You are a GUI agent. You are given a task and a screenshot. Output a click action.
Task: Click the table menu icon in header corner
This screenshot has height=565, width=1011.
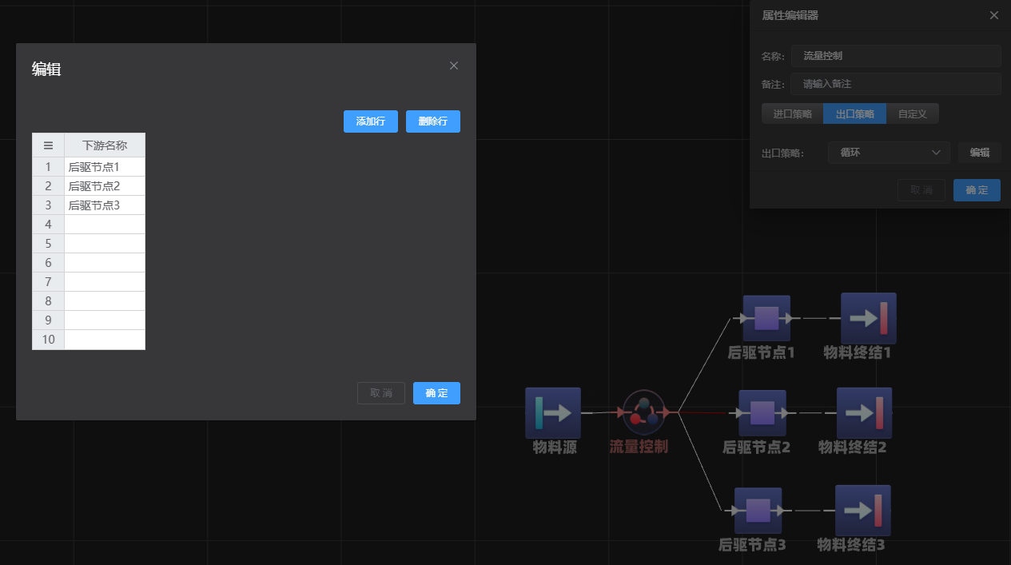[x=48, y=145]
